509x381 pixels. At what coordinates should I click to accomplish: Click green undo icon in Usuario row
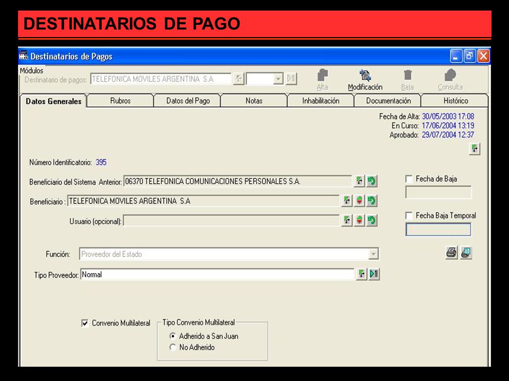tap(372, 221)
